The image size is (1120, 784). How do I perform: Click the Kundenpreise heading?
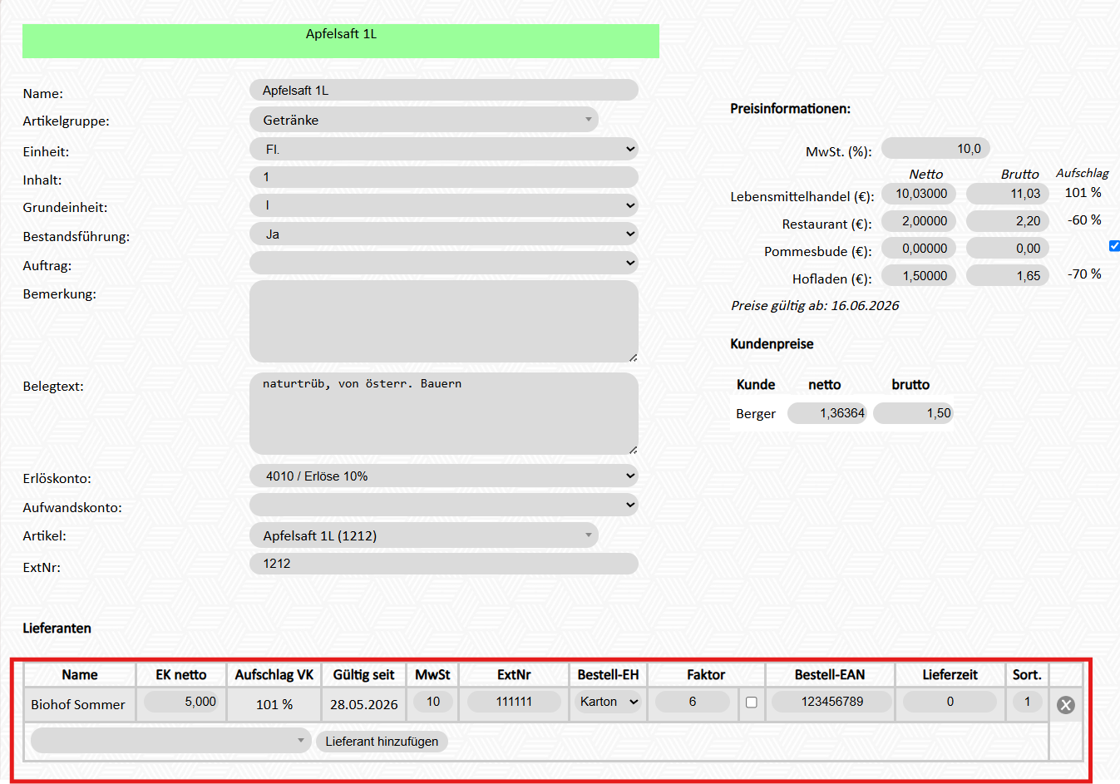coord(772,343)
